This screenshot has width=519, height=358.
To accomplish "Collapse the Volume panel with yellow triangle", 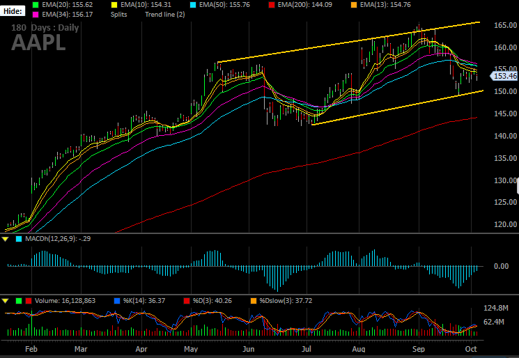I will (6, 301).
